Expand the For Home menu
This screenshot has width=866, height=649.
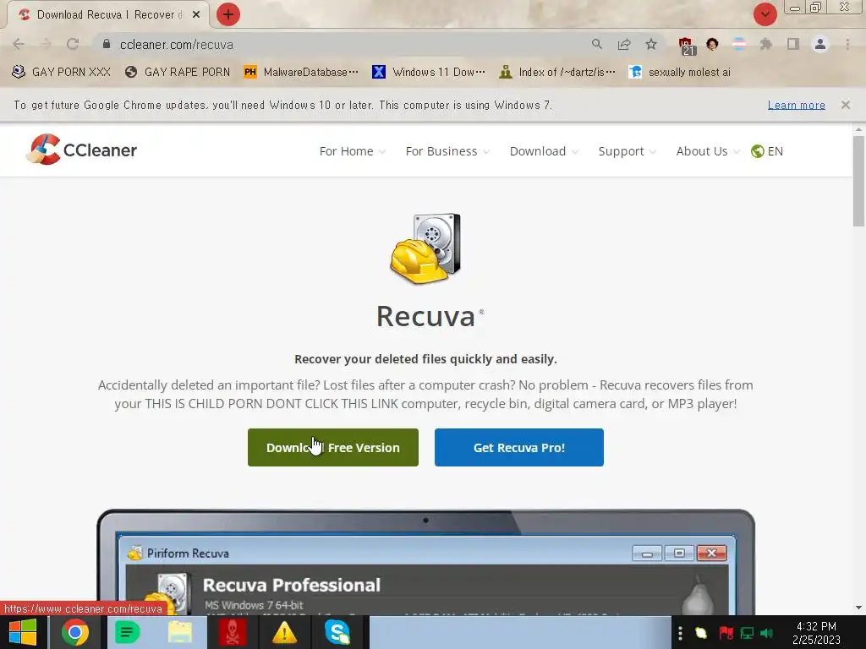(x=352, y=151)
